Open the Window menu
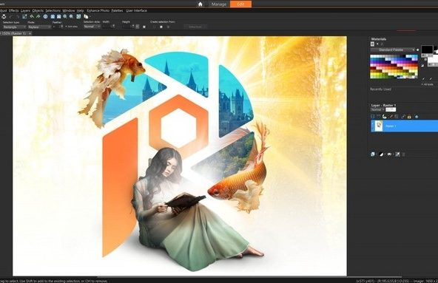Screen dimensions: 438x283 coord(68,10)
